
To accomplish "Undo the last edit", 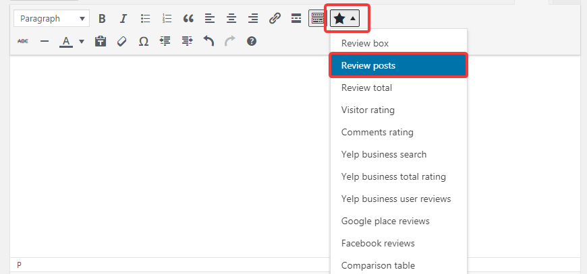I will tap(208, 42).
